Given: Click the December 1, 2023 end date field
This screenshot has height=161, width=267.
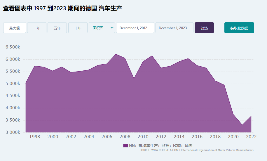Looking at the screenshot, I should 174,28.
